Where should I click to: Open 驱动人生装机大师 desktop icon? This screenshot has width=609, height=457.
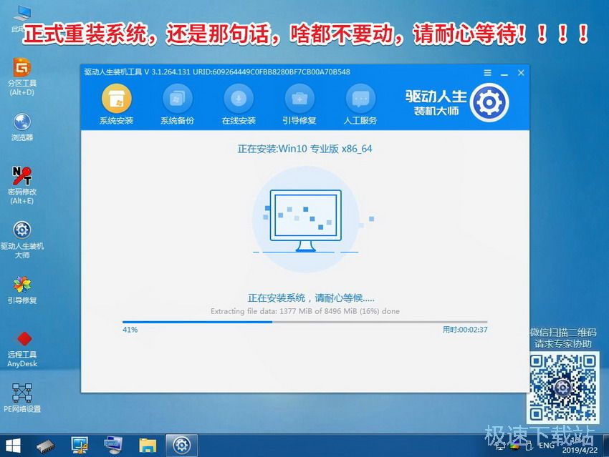[22, 240]
